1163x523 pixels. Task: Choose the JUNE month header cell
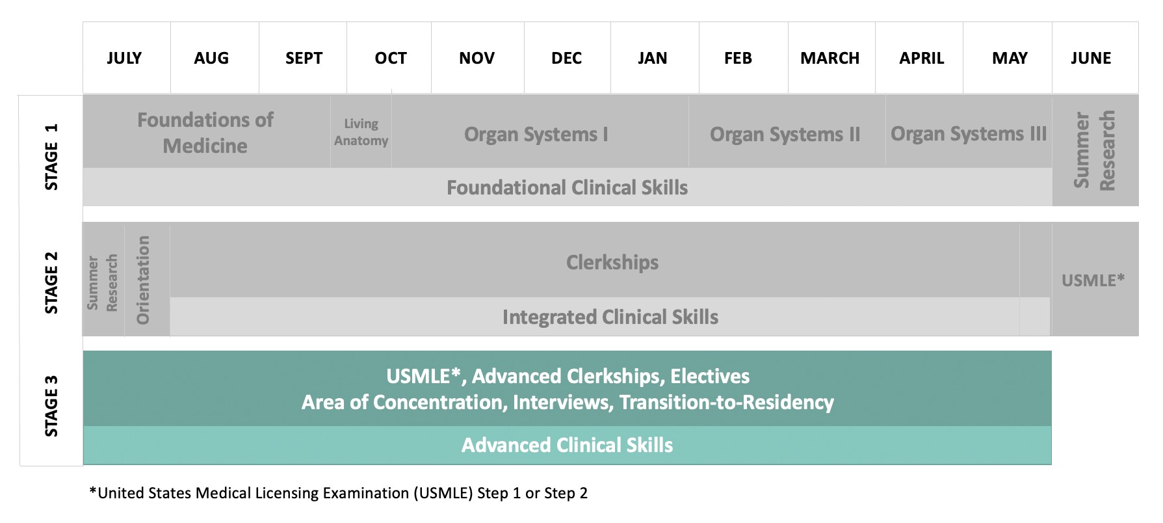coord(1091,58)
